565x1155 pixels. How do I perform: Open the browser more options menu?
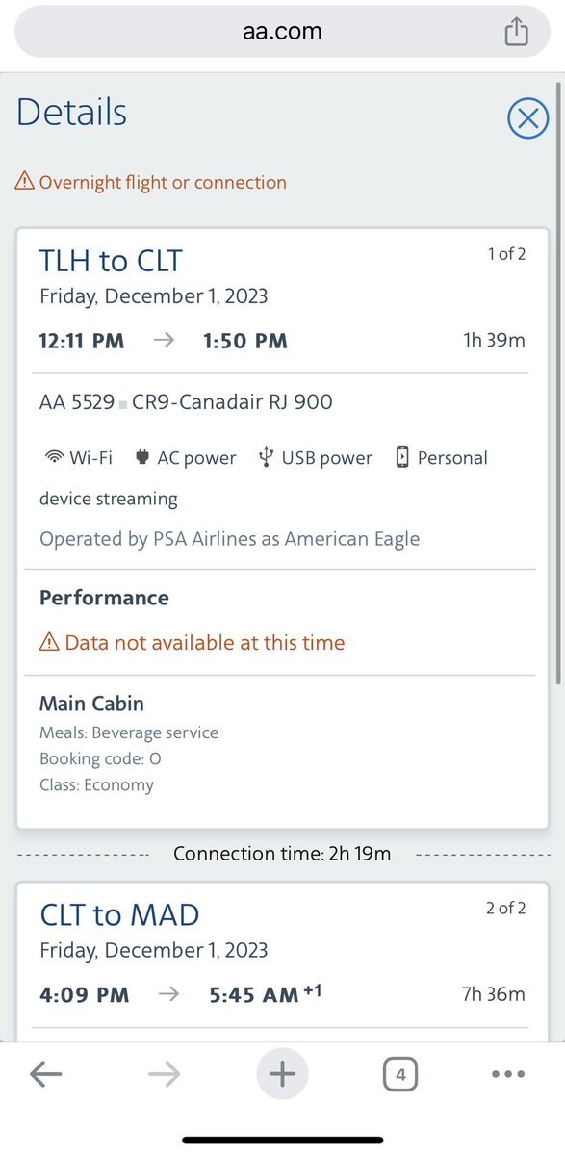[508, 1074]
